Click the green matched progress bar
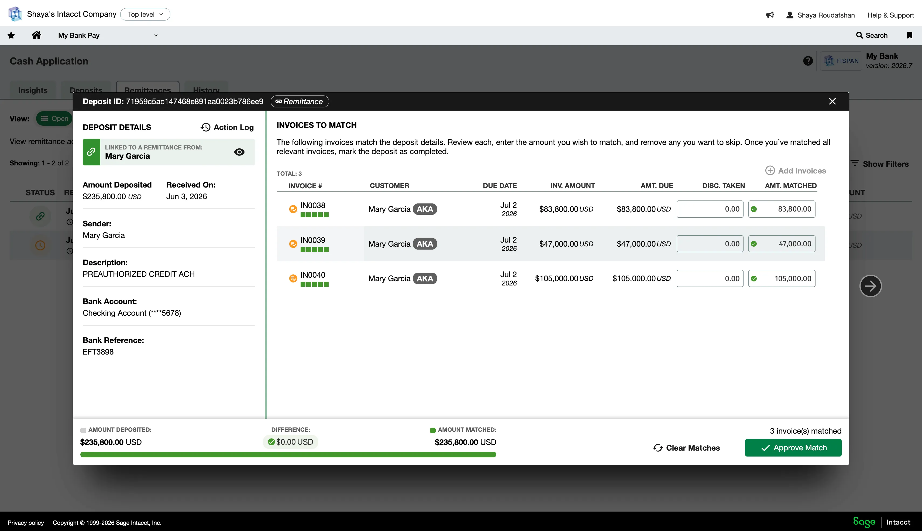Viewport: 922px width, 531px height. tap(288, 454)
